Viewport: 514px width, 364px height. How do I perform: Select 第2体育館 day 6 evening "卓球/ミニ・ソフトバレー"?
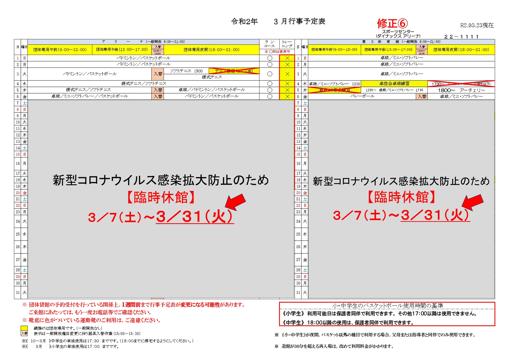(x=461, y=96)
